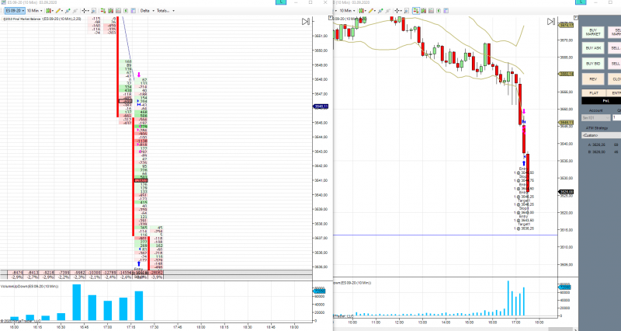
Task: Open indicators icon in right chart toolbar
Action: 423,11
